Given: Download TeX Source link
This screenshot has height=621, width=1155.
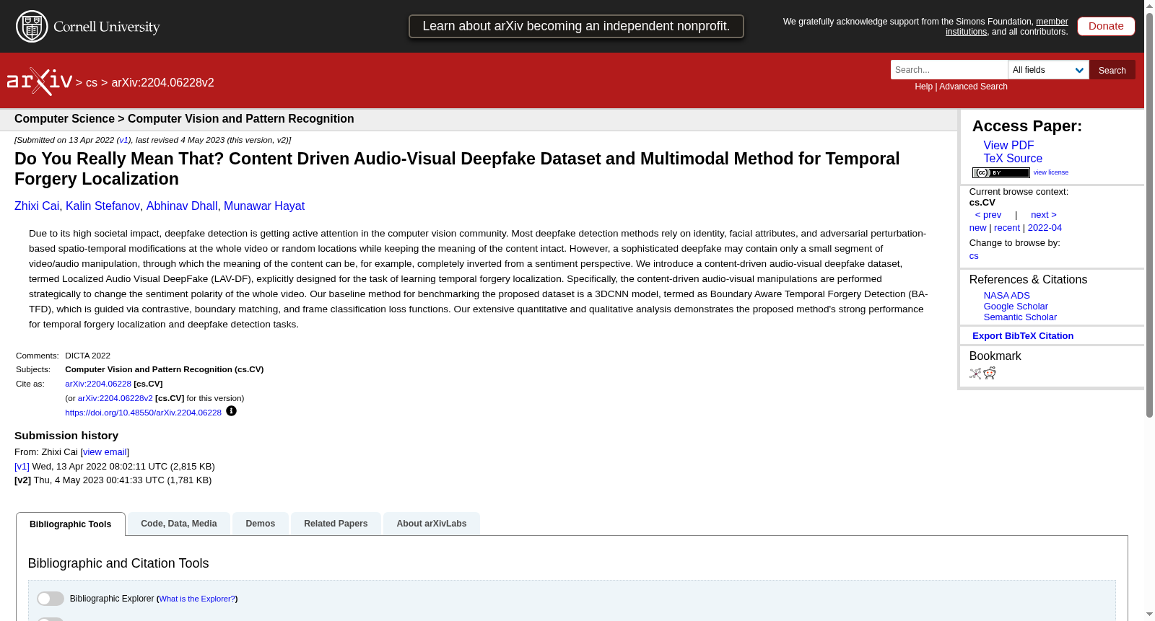Looking at the screenshot, I should pyautogui.click(x=1013, y=159).
